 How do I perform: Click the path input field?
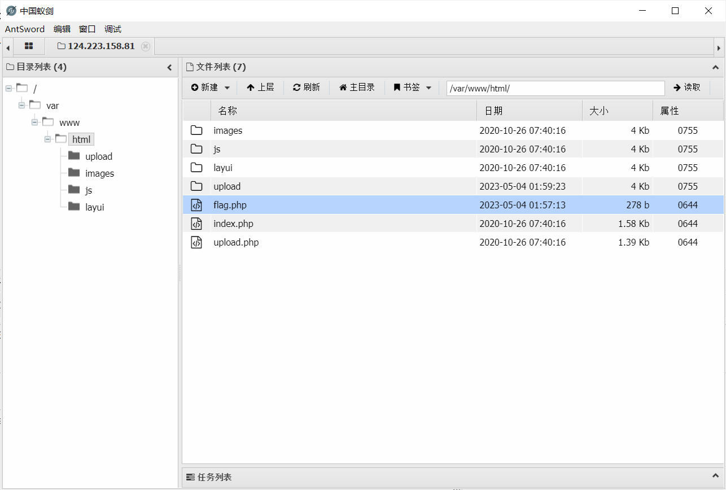point(556,88)
